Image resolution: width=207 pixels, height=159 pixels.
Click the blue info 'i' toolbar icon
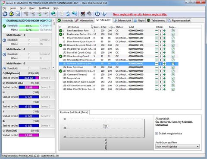(x=104, y=14)
